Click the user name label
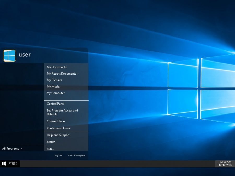Screen dimensions: 235x176 click(25, 55)
